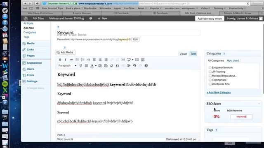Expand the Paleo bookmarks folder
Viewport: 264px width, 148px height.
click(x=205, y=8)
